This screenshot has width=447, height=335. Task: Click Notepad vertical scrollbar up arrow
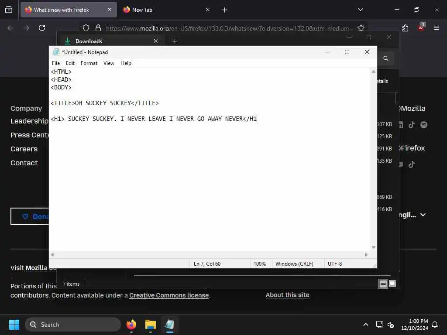[x=374, y=72]
